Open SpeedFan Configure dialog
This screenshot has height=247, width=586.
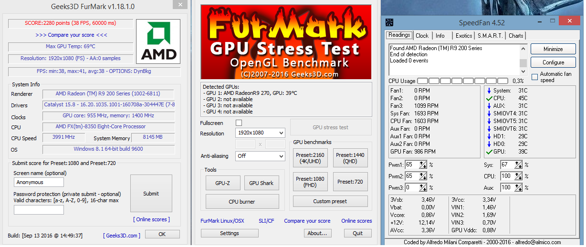(x=553, y=62)
